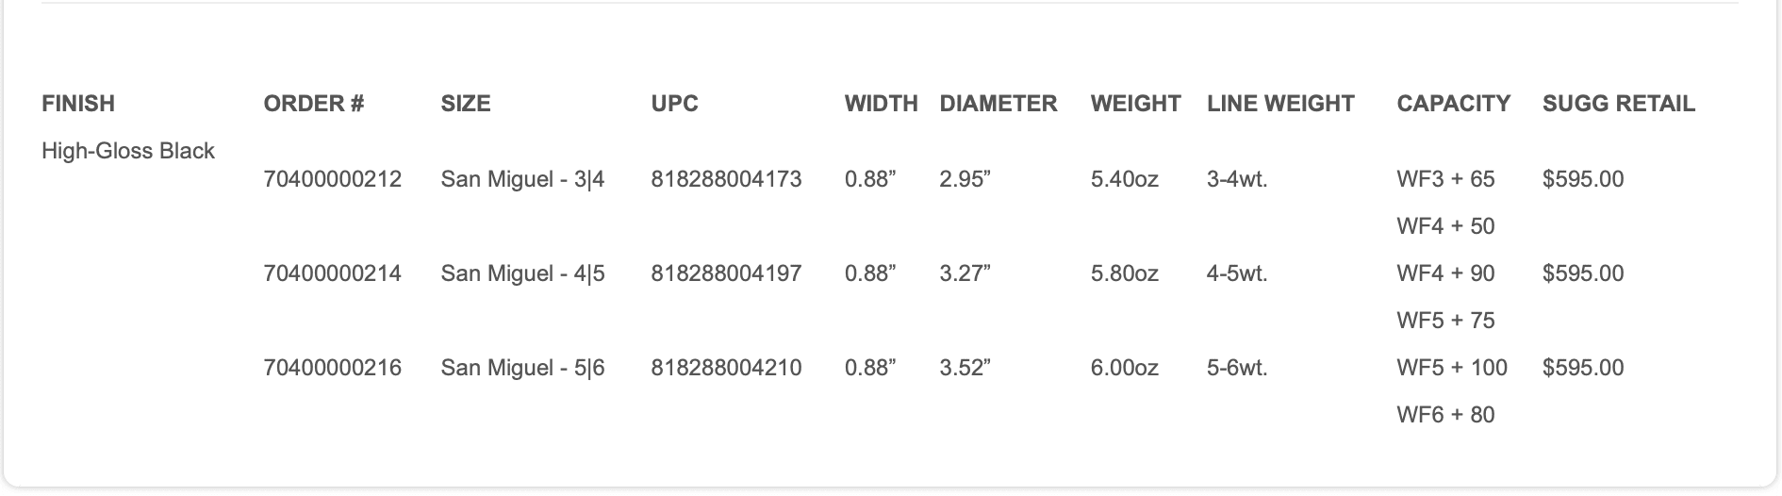Click the 3.52” diameter value
This screenshot has width=1782, height=496.
tap(965, 368)
